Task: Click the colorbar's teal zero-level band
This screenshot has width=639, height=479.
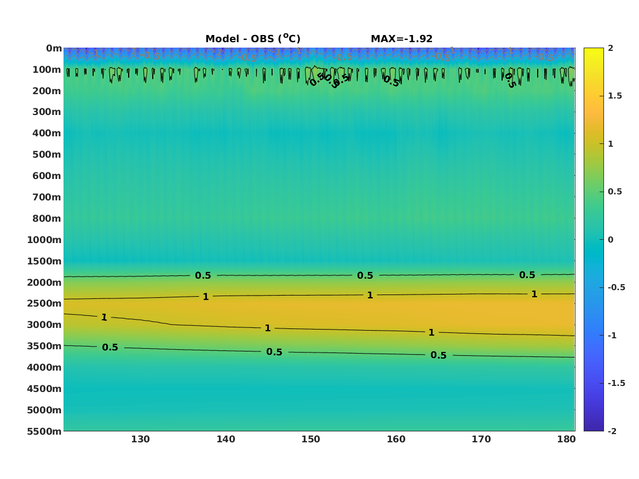Action: [x=594, y=240]
